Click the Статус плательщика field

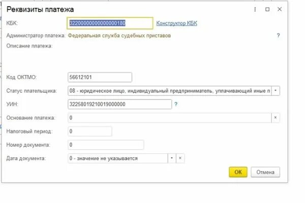click(x=170, y=91)
